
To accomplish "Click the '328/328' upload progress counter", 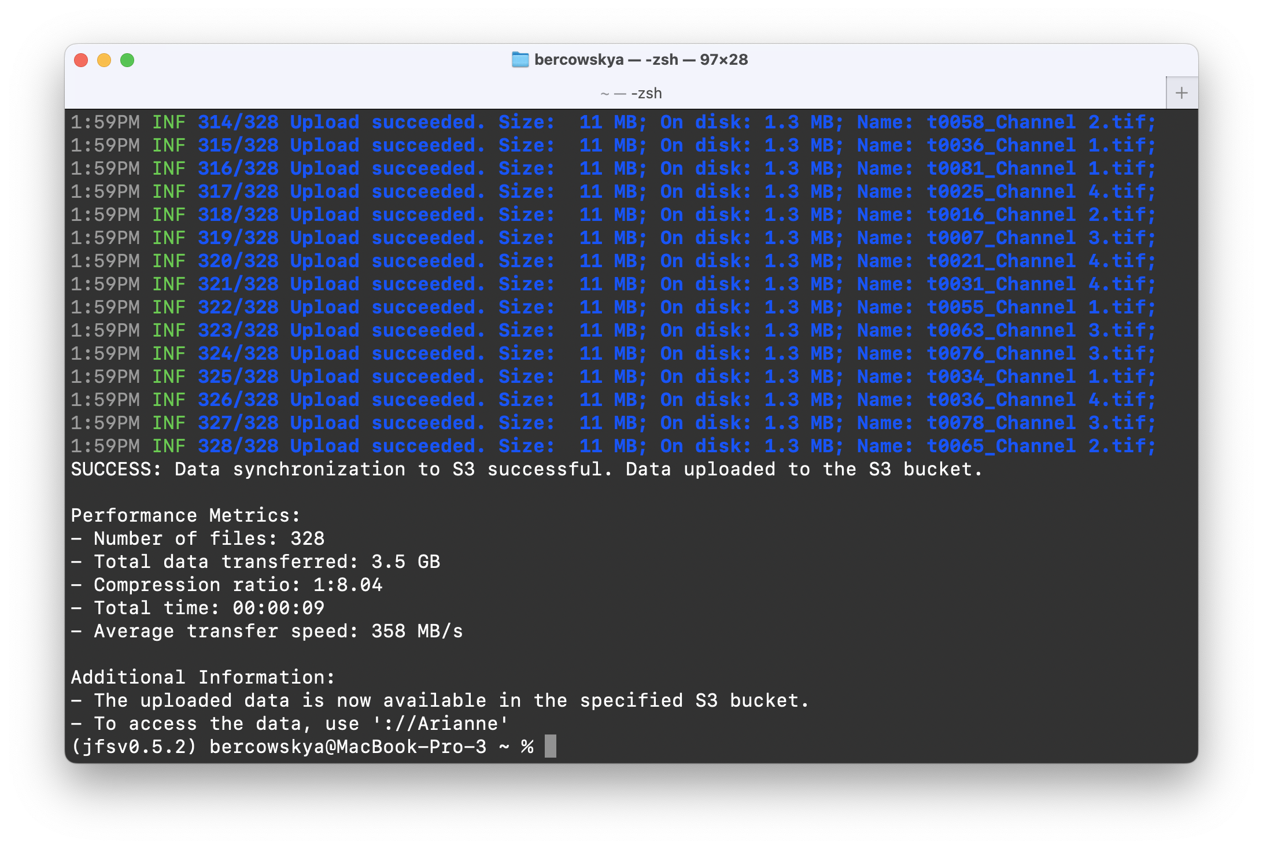I will coord(238,446).
